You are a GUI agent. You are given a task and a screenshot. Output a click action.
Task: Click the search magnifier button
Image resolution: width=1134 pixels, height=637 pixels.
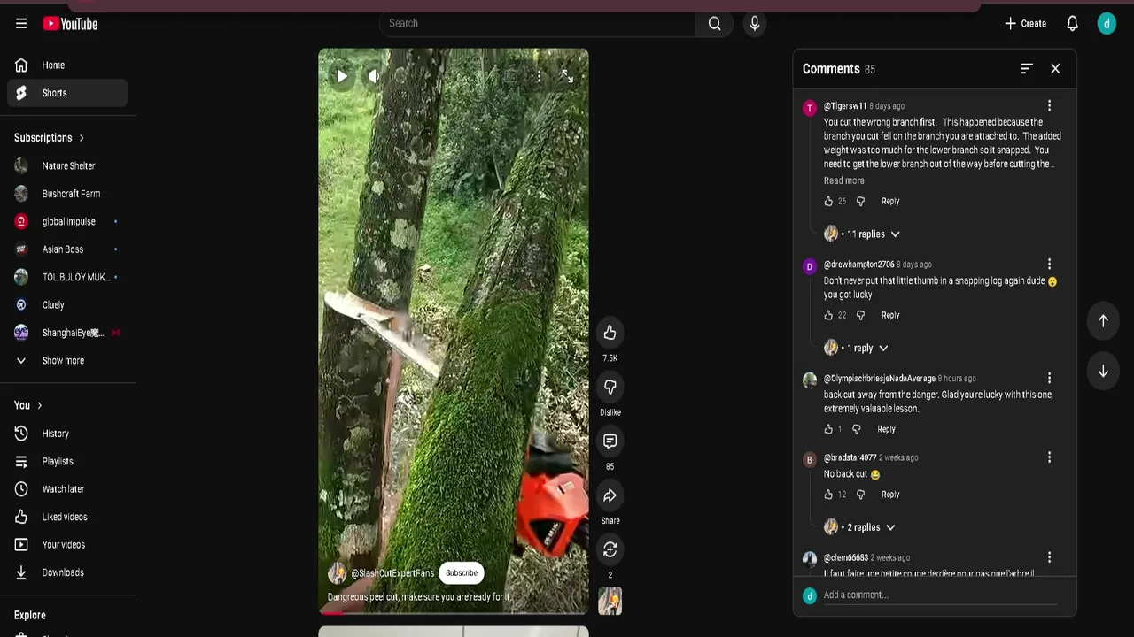pyautogui.click(x=714, y=23)
